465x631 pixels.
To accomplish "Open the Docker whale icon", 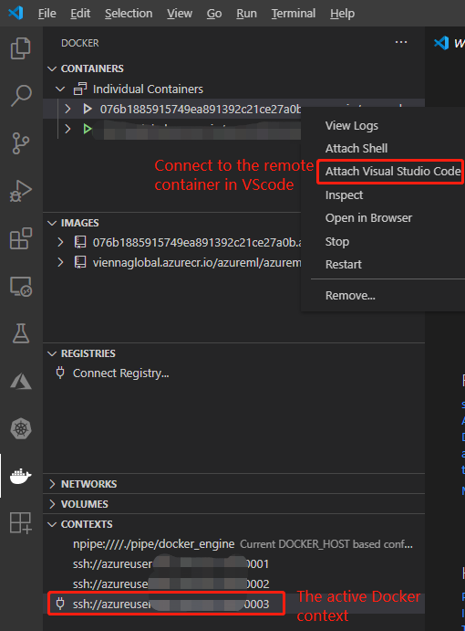I will (20, 476).
